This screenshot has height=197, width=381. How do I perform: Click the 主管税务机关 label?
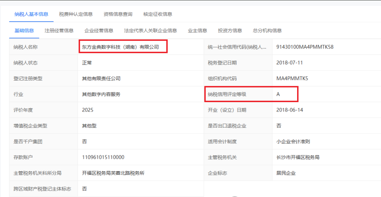222,157
